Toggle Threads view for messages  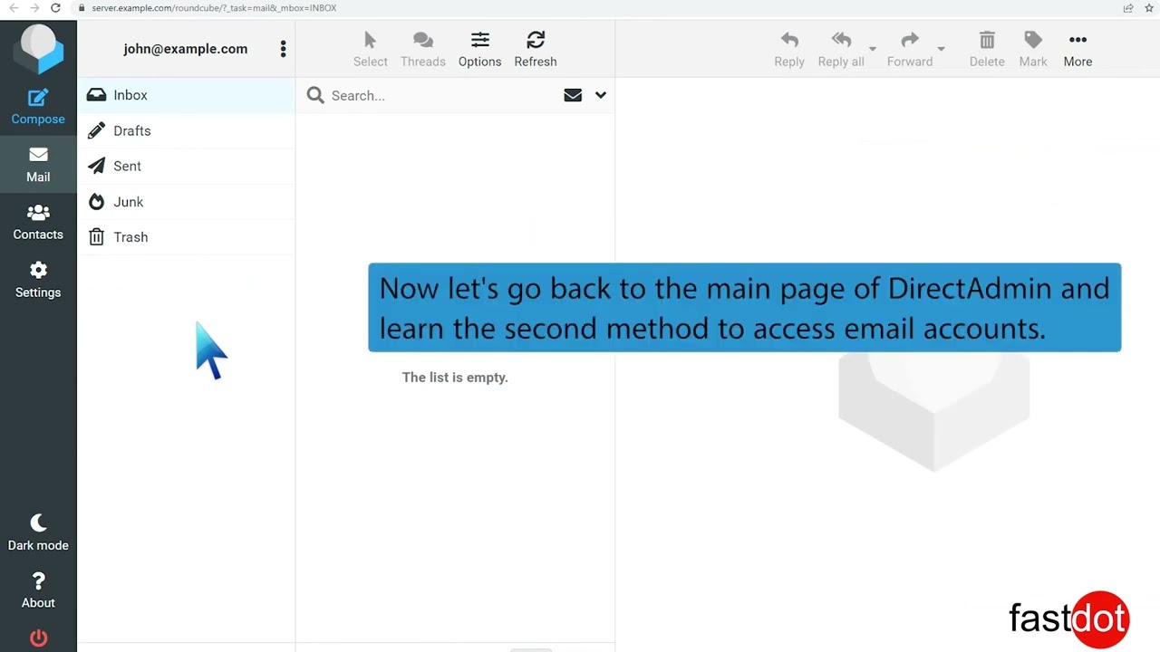click(422, 48)
